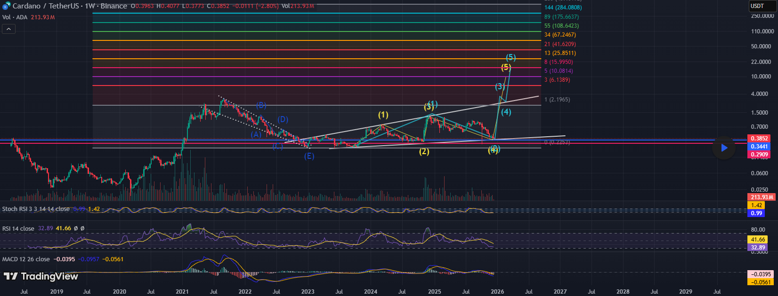
Task: Select the Vol · ADA indicator label
Action: pyautogui.click(x=15, y=17)
